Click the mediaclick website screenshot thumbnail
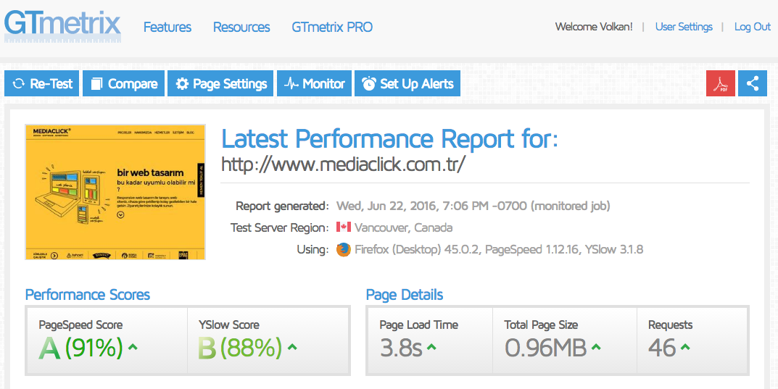 click(115, 192)
